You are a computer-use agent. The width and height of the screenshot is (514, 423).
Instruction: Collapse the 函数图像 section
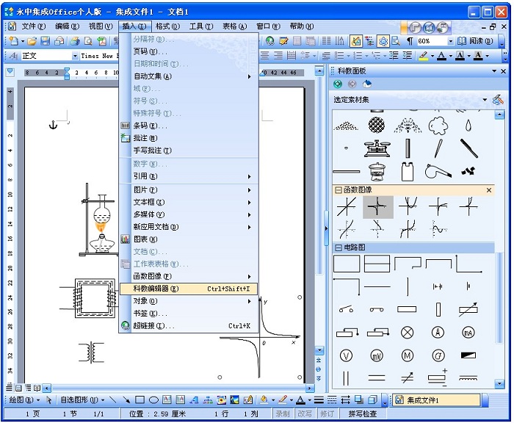click(x=338, y=190)
